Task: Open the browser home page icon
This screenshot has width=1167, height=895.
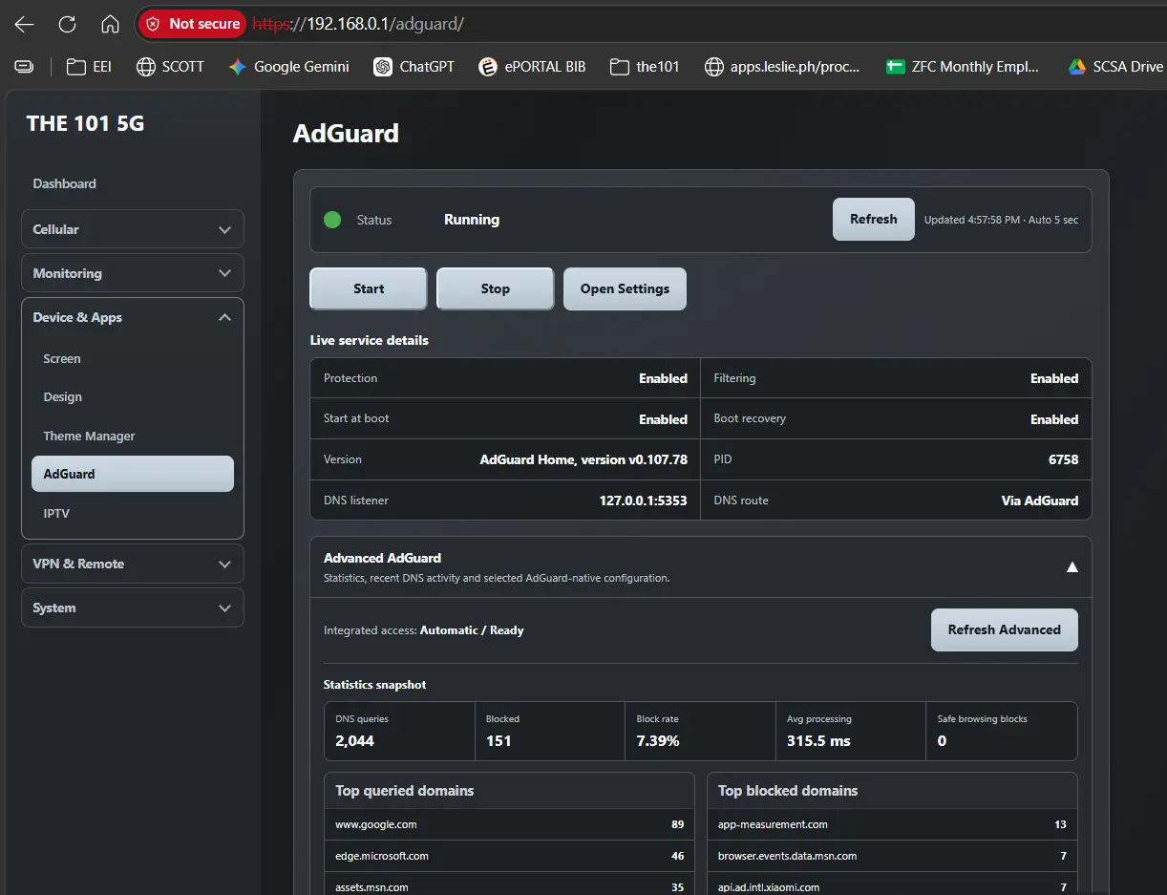Action: pyautogui.click(x=110, y=24)
